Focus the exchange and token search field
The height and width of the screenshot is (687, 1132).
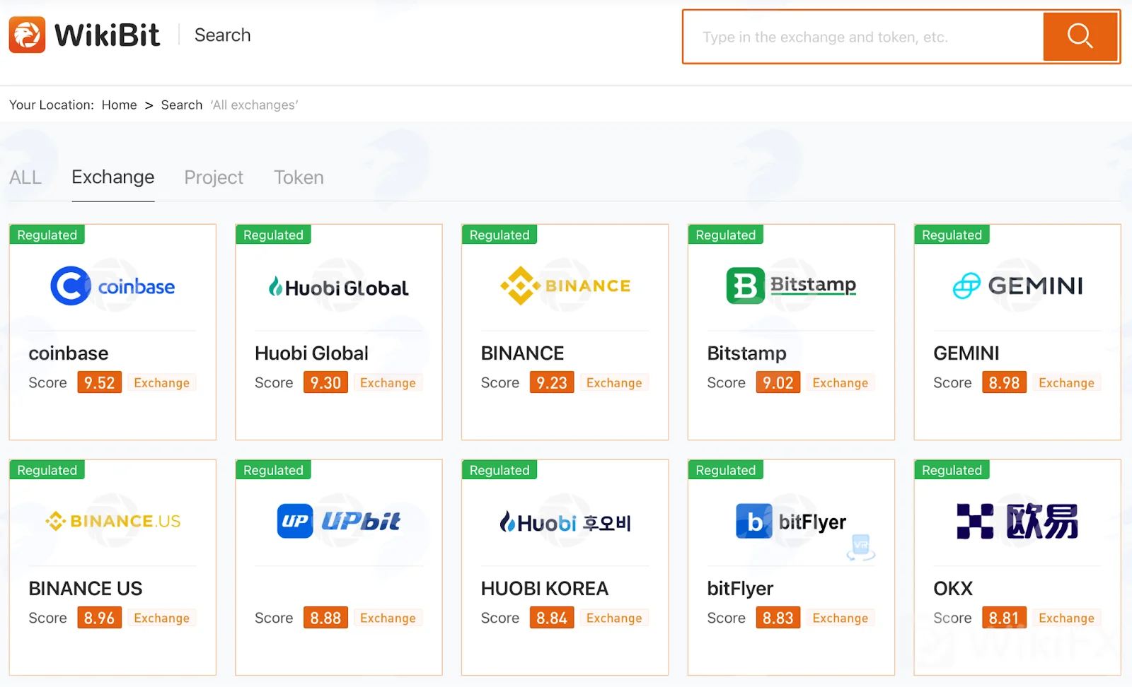point(863,37)
